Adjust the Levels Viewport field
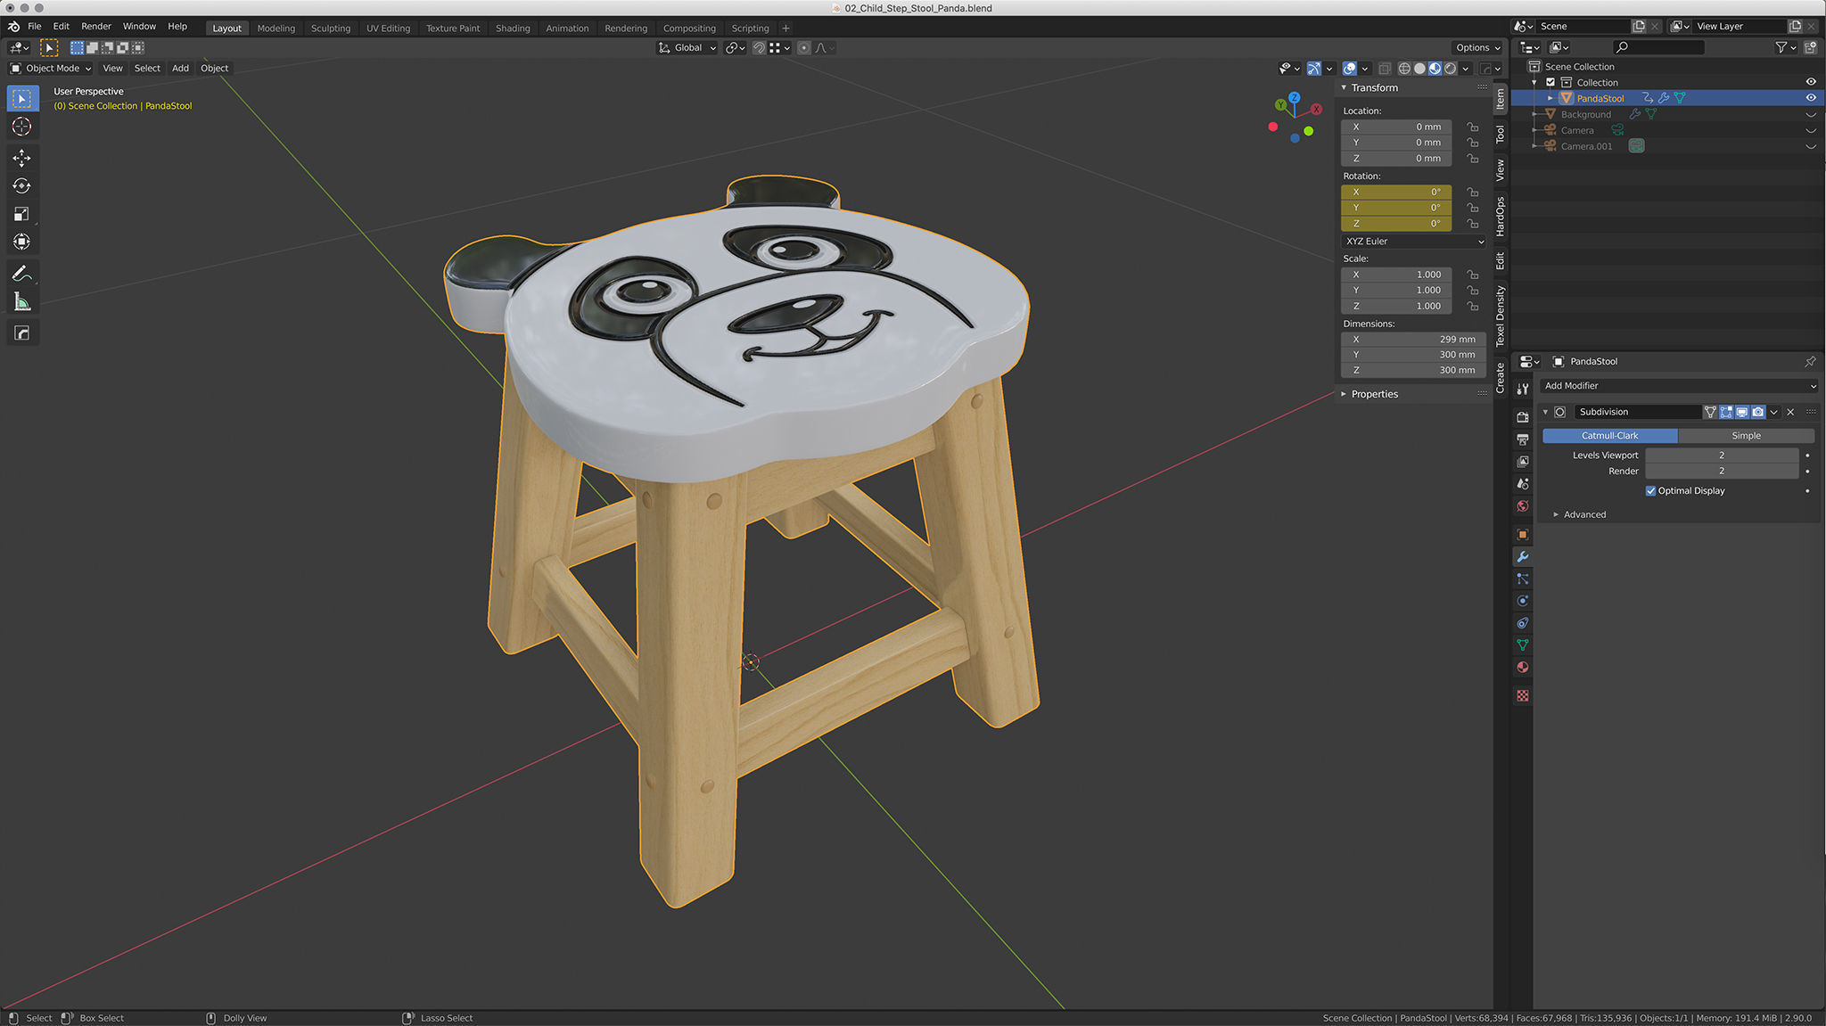This screenshot has width=1826, height=1026. coord(1720,455)
